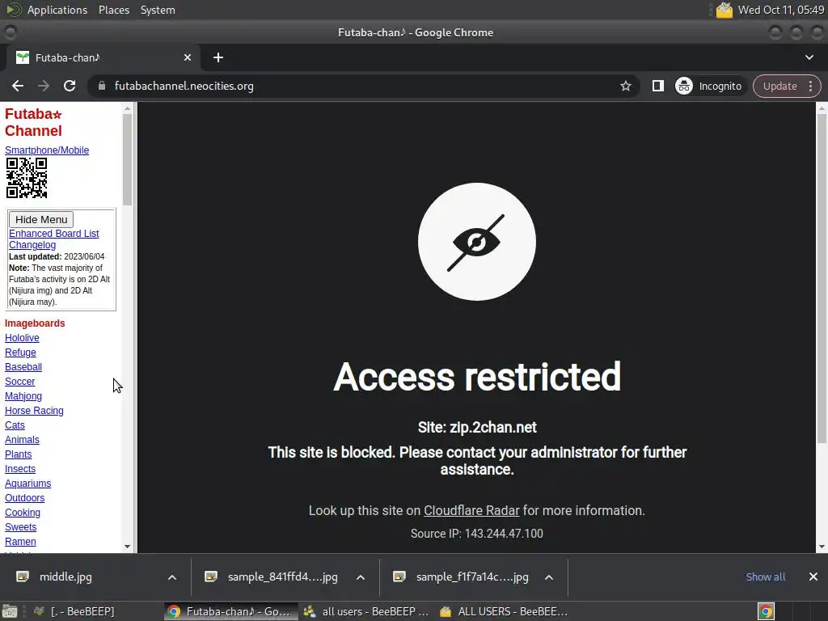Click Show all downloads
The height and width of the screenshot is (621, 828).
pos(765,577)
